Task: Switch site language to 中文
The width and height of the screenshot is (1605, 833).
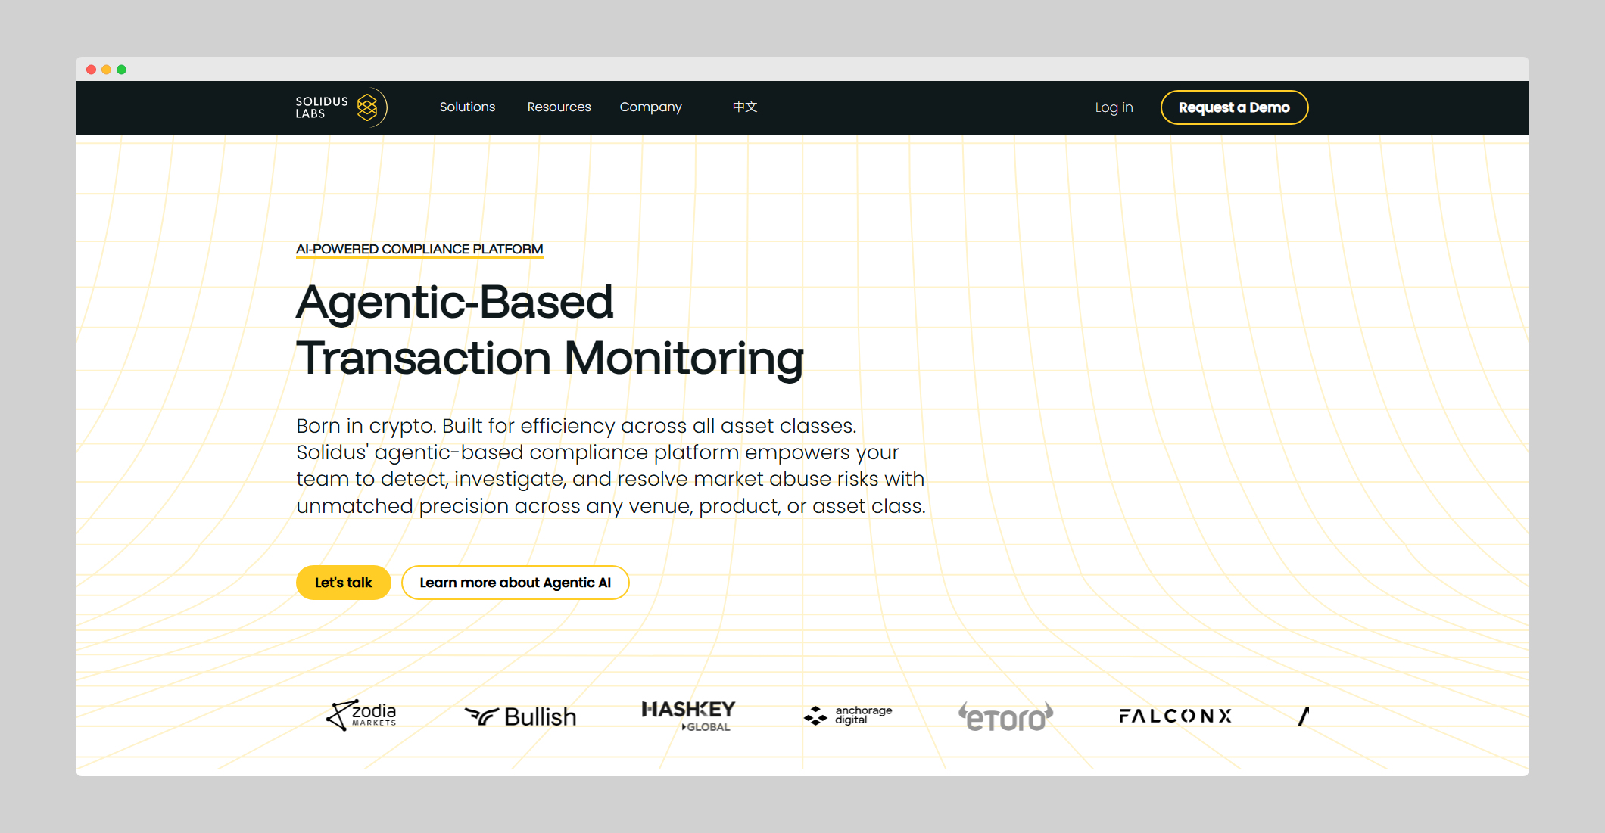Action: click(745, 107)
